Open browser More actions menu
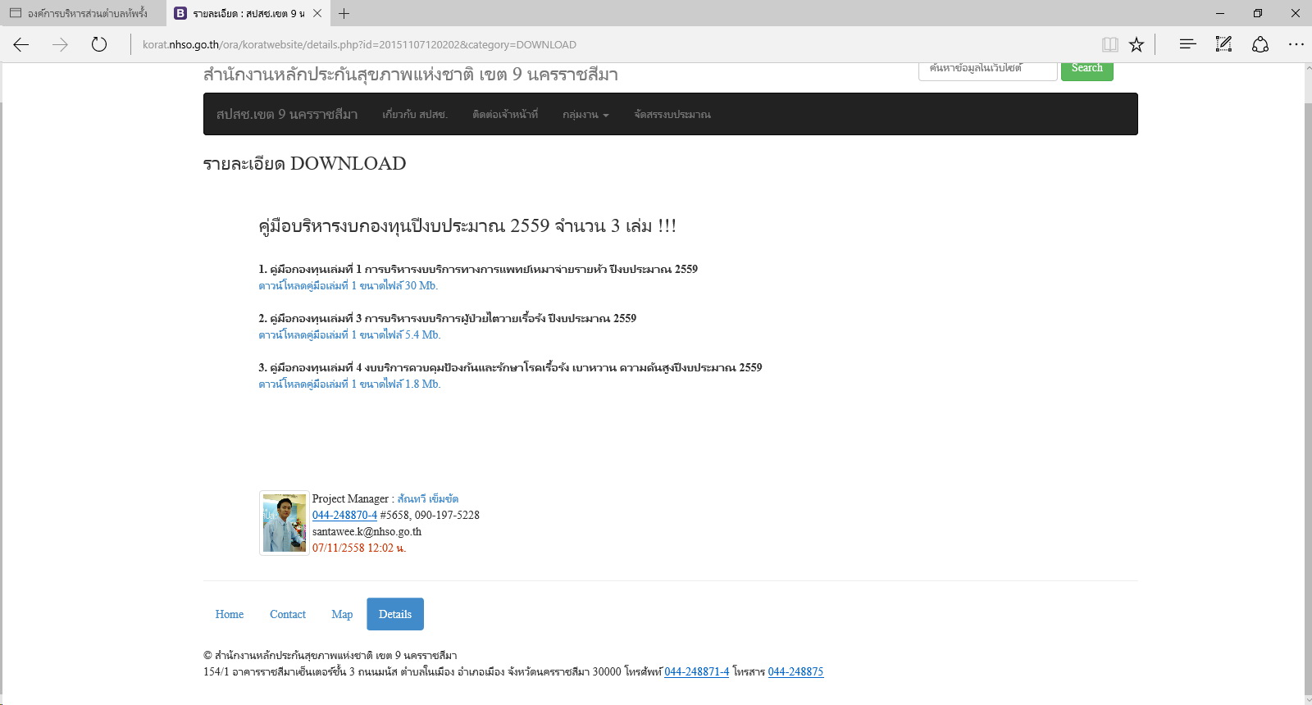Viewport: 1312px width, 705px height. (1296, 44)
